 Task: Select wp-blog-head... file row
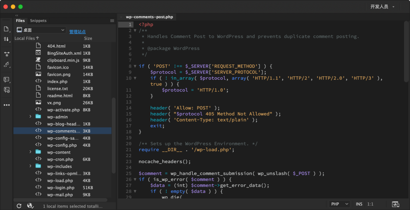pos(63,124)
